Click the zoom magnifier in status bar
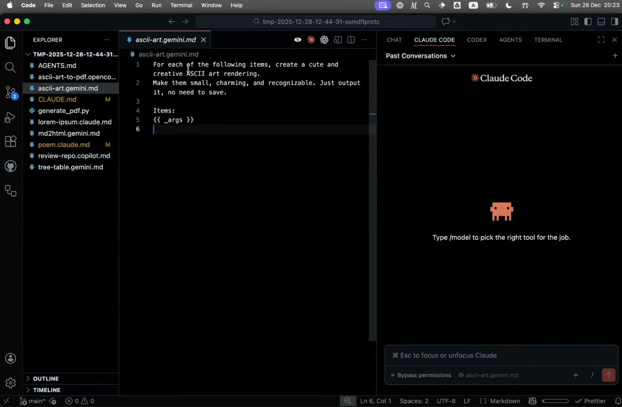 point(348,401)
